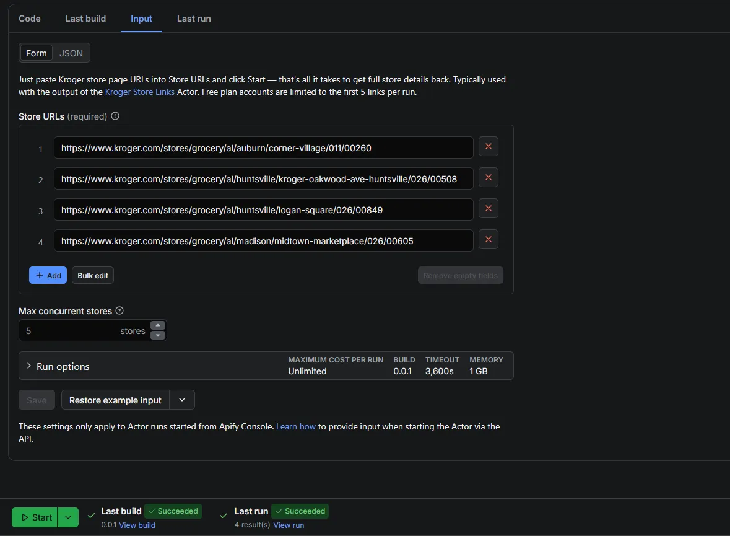Viewport: 730px width, 536px height.
Task: Follow the Kroger Store Links hyperlink
Action: click(140, 92)
